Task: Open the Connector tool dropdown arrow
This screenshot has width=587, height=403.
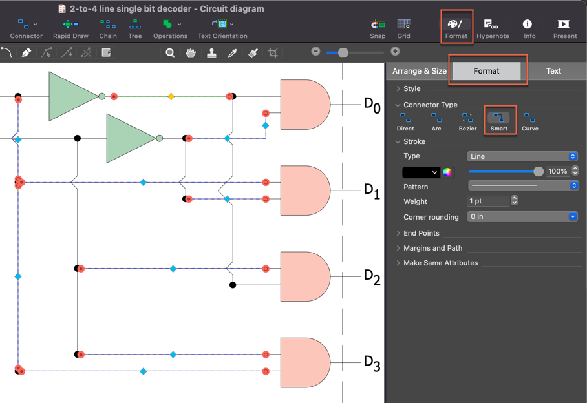Action: tap(35, 25)
